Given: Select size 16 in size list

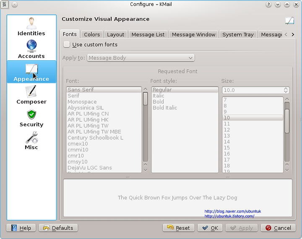Looking at the screenshot, I should click(x=253, y=154).
